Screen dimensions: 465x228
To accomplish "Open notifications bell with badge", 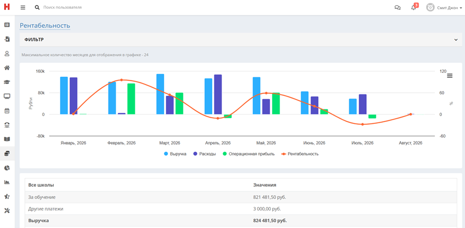I will pyautogui.click(x=414, y=7).
